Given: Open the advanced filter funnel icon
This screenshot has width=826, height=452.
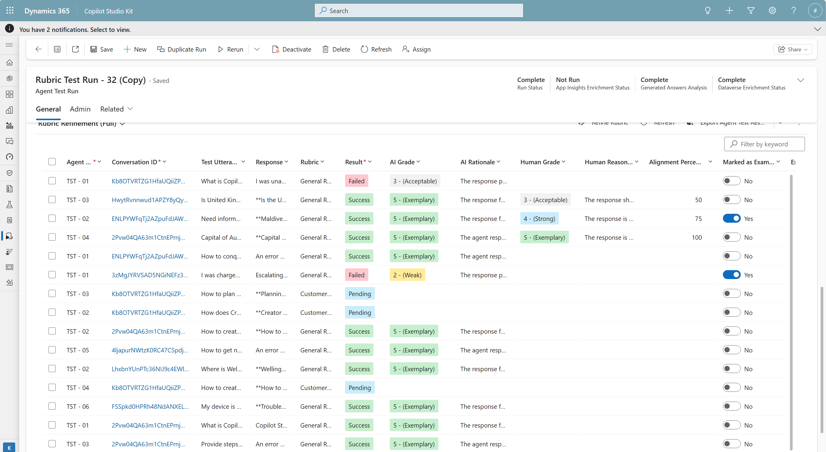Looking at the screenshot, I should [751, 11].
